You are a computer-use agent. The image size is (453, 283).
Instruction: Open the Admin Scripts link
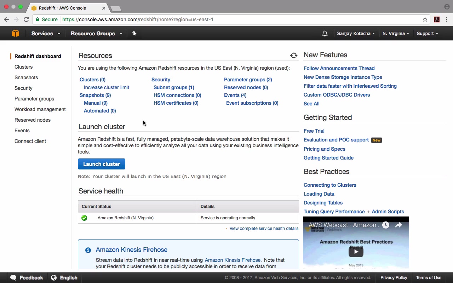click(x=388, y=212)
